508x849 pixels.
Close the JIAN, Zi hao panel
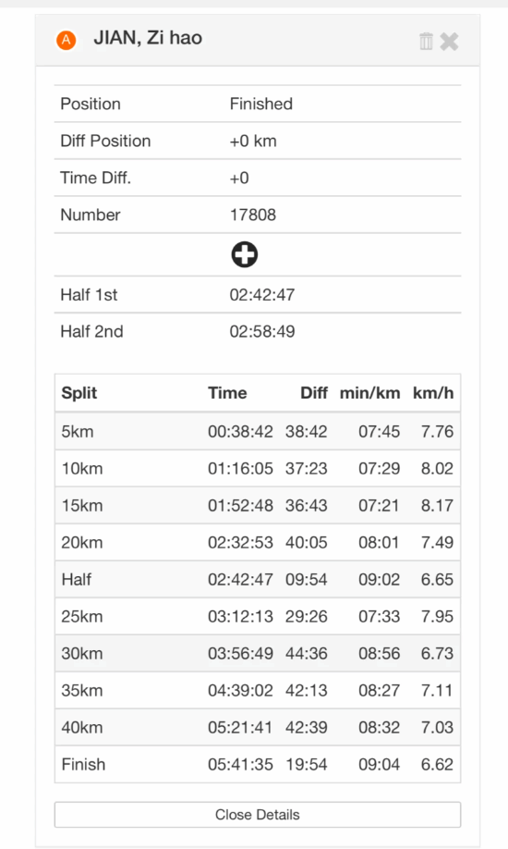point(449,41)
